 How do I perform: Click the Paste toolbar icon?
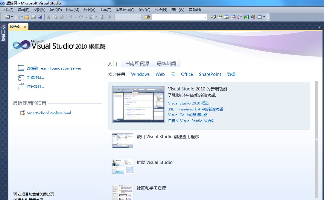click(62, 17)
